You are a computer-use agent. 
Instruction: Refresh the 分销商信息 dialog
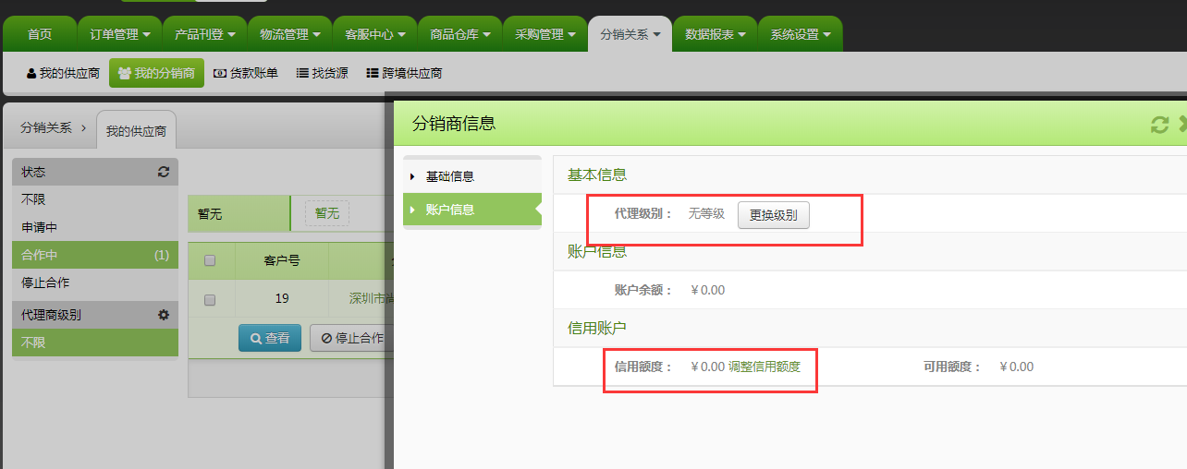[x=1159, y=124]
